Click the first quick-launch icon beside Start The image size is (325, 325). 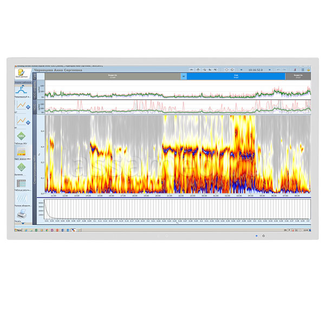26,230
